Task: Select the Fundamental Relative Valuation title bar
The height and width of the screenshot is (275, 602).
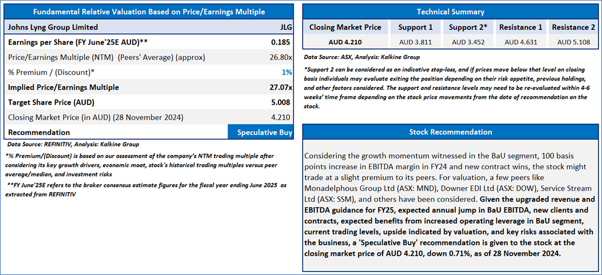Action: click(149, 12)
